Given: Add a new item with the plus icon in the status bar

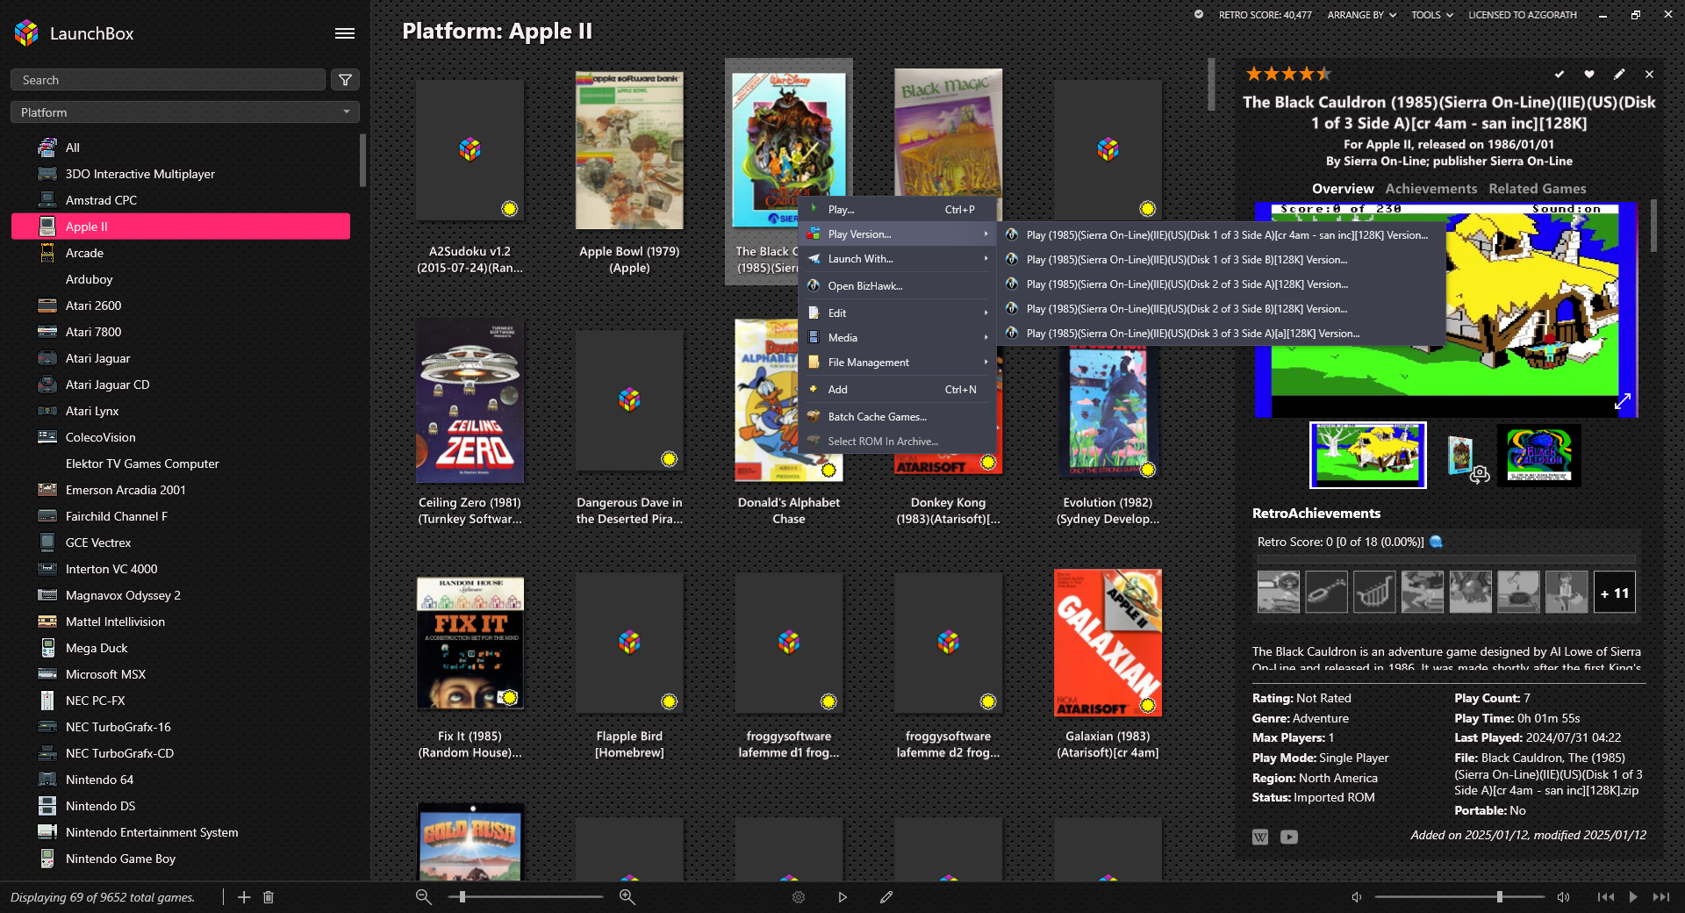Looking at the screenshot, I should pyautogui.click(x=244, y=897).
